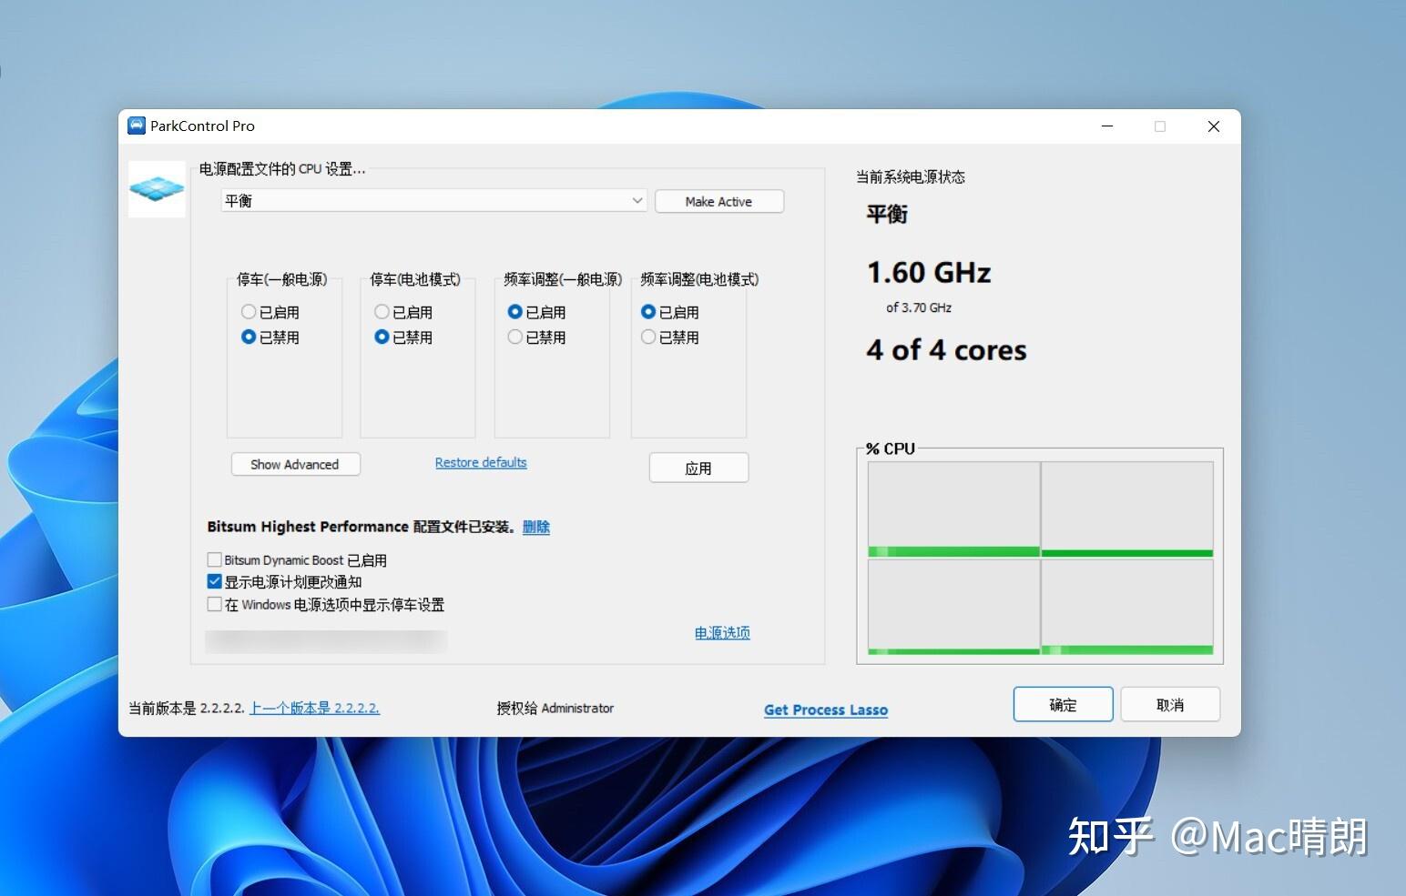The height and width of the screenshot is (896, 1406).
Task: Click the 当前系统电源状态 heading
Action: coord(911,176)
